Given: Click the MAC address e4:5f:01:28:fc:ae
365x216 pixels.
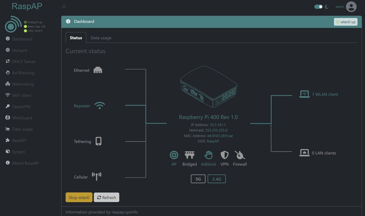Looking at the screenshot, I should [x=220, y=136].
